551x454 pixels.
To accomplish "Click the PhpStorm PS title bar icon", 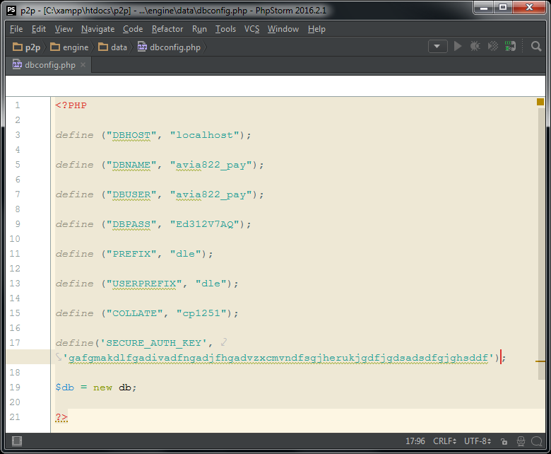I will pyautogui.click(x=11, y=10).
